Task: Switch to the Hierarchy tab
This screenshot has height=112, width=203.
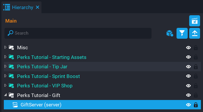Action: [23, 7]
